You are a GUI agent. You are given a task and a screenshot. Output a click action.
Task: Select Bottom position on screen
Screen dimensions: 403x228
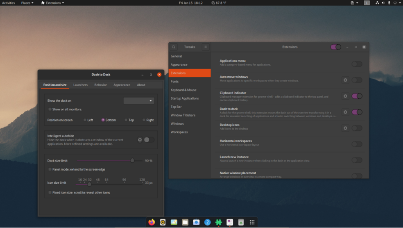(x=103, y=120)
